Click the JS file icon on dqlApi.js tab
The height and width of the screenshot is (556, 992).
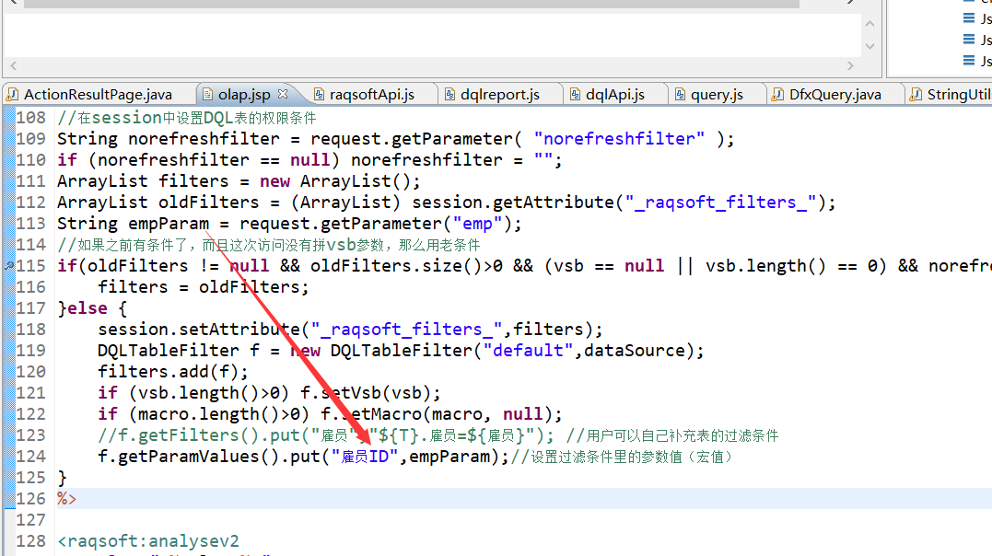point(575,94)
